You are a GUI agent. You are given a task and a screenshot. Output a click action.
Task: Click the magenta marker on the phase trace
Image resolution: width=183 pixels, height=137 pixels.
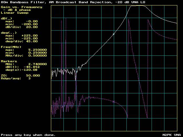click(x=114, y=102)
